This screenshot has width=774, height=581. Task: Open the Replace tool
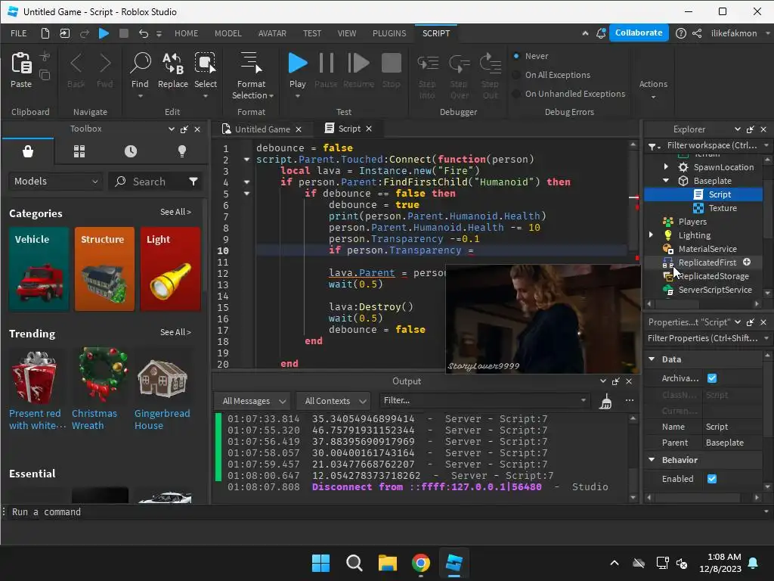(x=173, y=64)
